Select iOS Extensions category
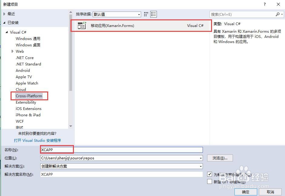The image size is (285, 196). (28, 108)
